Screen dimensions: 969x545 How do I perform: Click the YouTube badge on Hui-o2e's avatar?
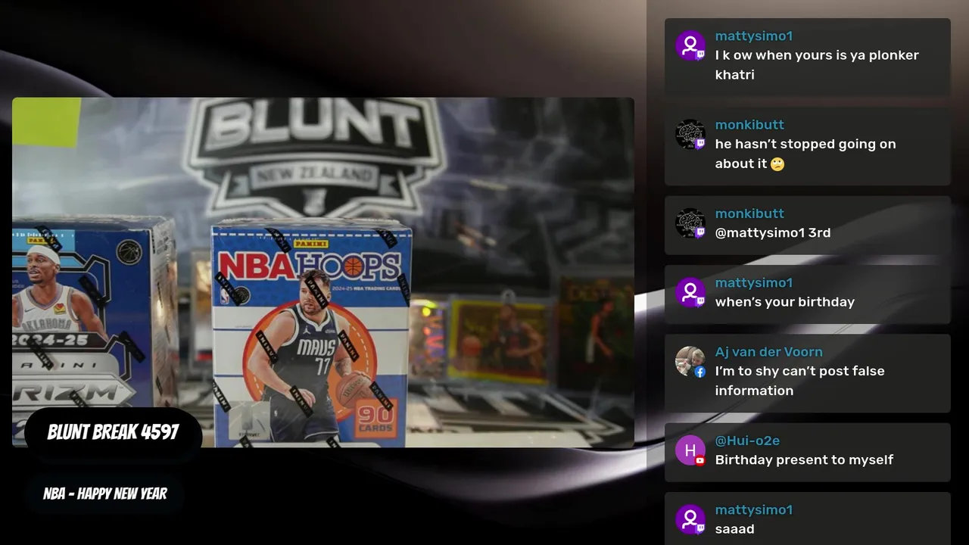click(700, 460)
